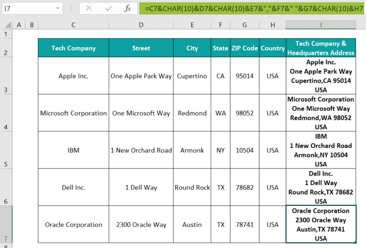Click the USA country cell in Apple row
The height and width of the screenshot is (248, 366).
click(x=273, y=76)
